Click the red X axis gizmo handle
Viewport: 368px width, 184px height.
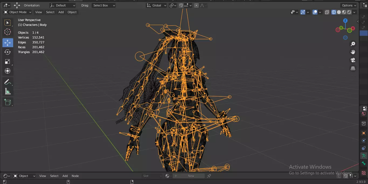pos(353,28)
